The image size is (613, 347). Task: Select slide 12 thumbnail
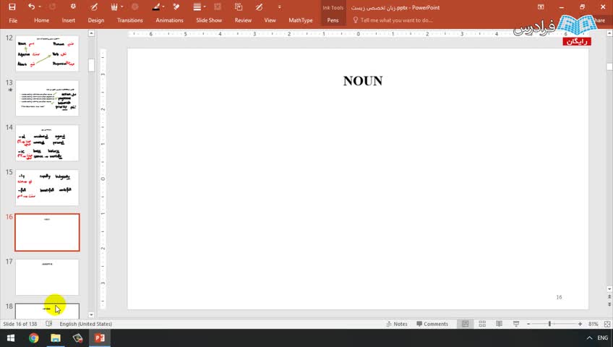(x=47, y=53)
